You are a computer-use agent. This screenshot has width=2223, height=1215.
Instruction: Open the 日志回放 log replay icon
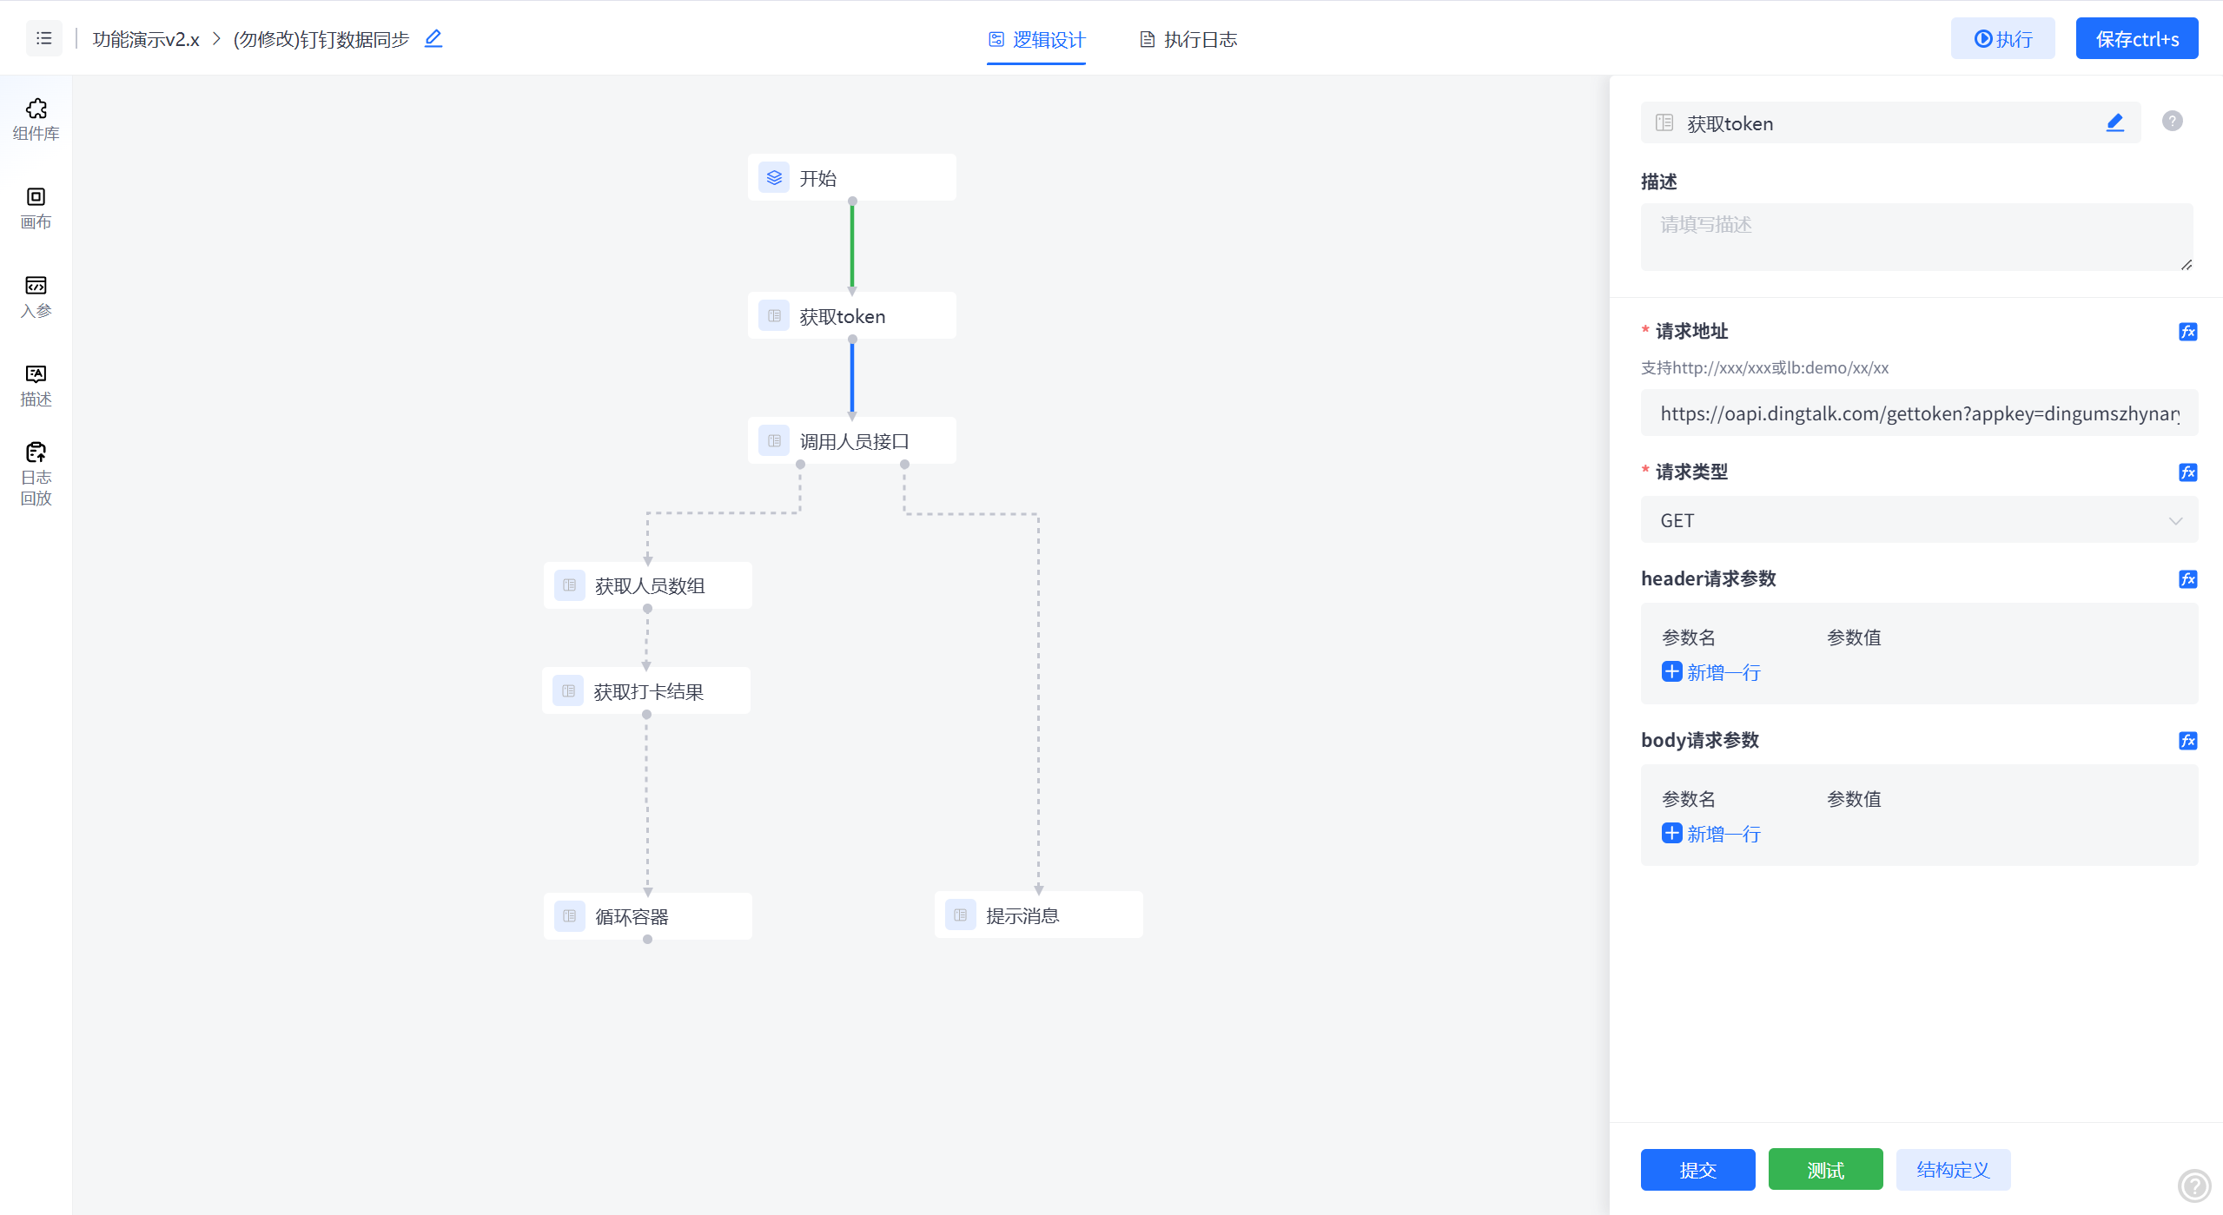[36, 473]
